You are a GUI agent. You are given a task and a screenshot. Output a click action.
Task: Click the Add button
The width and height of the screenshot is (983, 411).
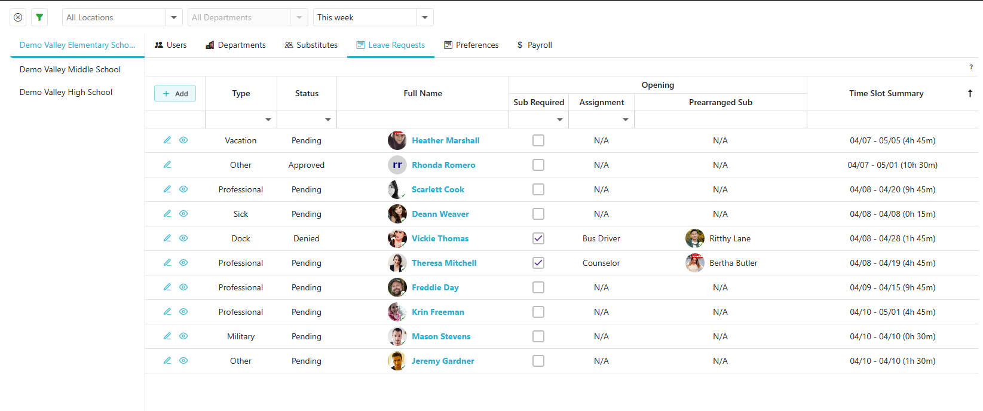point(175,93)
